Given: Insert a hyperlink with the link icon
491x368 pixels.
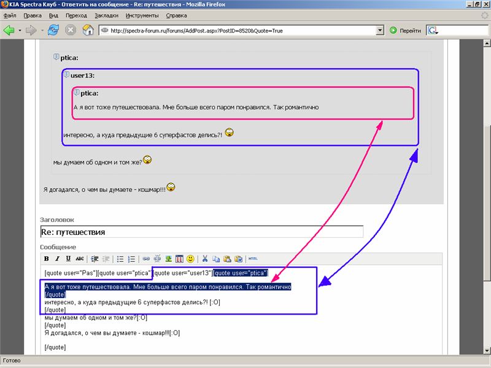Looking at the screenshot, I should pos(146,259).
